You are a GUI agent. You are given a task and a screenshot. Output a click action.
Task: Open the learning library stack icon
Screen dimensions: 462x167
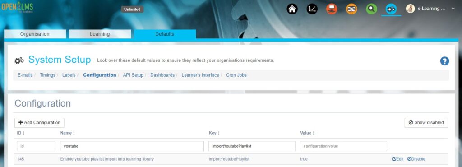coord(351,9)
